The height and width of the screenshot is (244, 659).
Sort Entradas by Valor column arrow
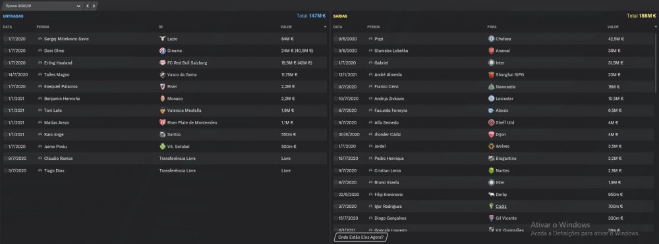click(325, 27)
